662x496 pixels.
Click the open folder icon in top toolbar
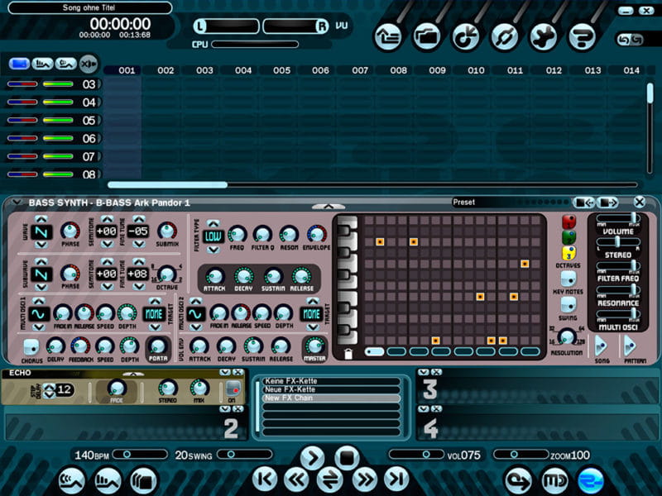point(426,37)
